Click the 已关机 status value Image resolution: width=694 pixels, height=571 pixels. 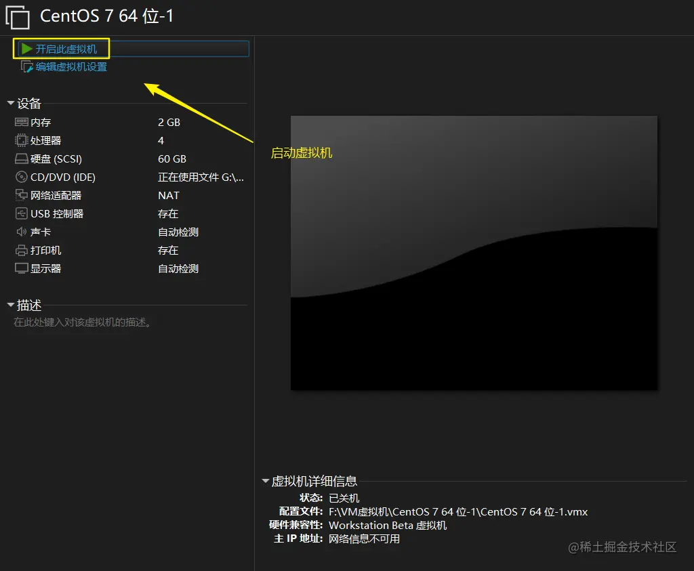pyautogui.click(x=344, y=499)
